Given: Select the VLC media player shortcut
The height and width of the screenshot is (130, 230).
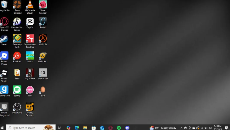Looking at the screenshot, I should click(30, 7).
